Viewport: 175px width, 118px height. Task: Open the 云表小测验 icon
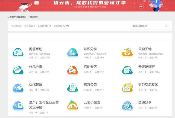point(73,105)
